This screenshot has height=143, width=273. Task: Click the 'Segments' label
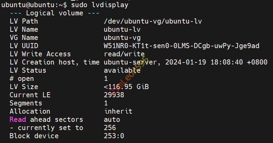coord(26,103)
